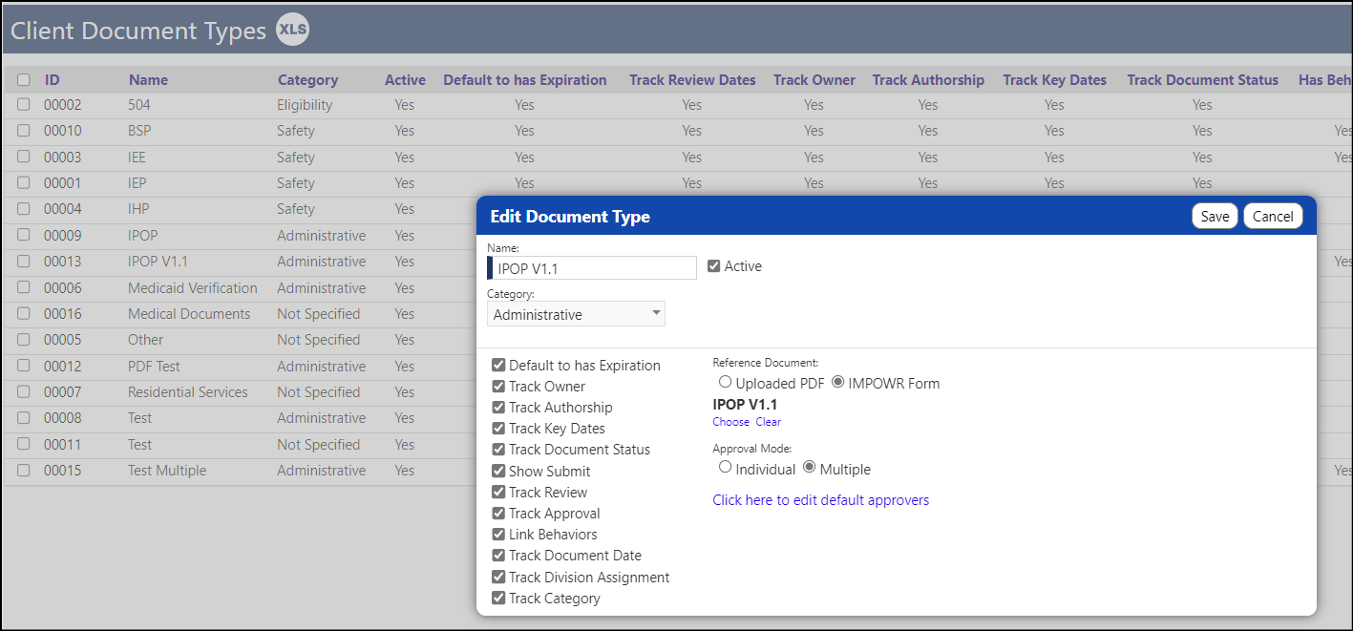
Task: Click the ID 00005 cell for Other
Action: pyautogui.click(x=63, y=340)
